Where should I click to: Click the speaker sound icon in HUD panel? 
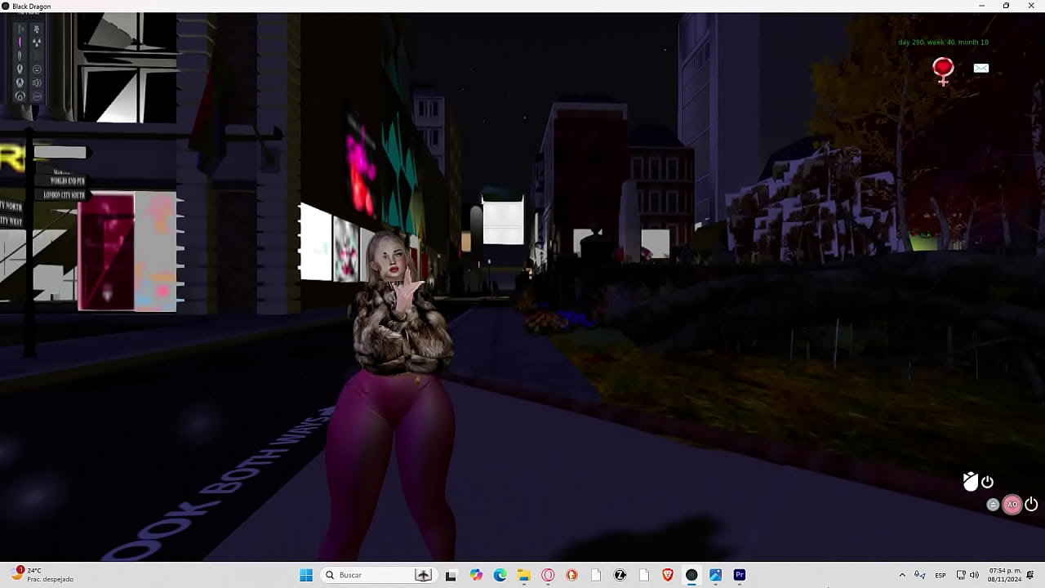[37, 82]
